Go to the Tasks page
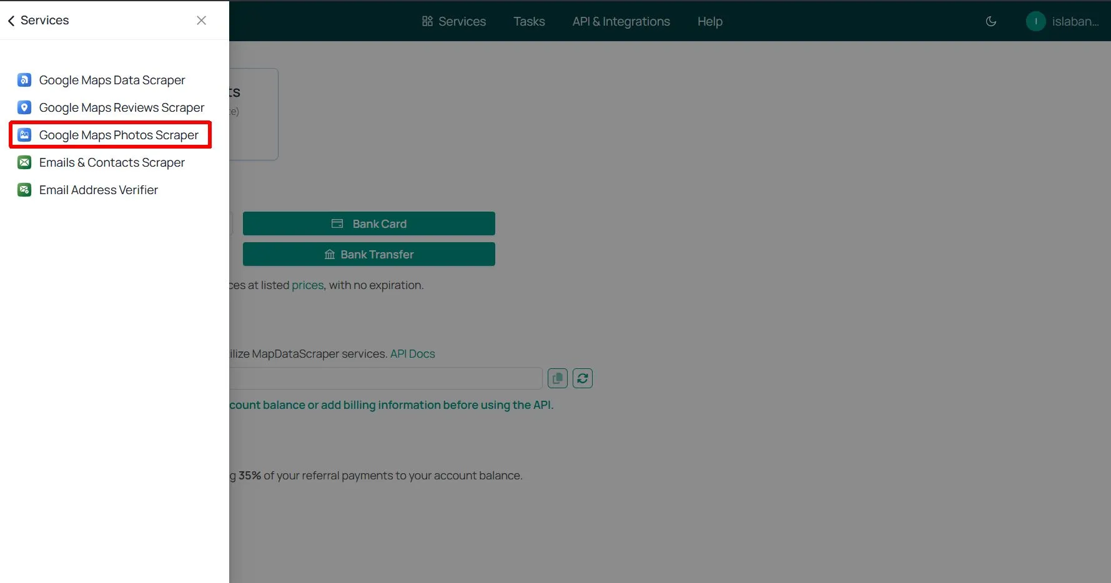This screenshot has width=1111, height=583. click(x=529, y=21)
